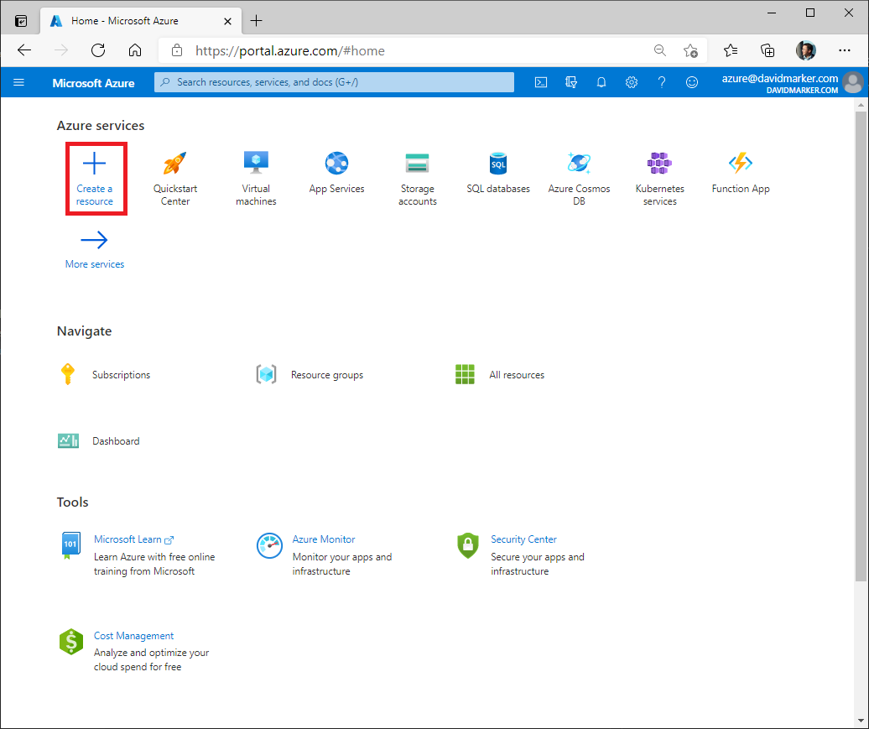Go to the browser Home page
The image size is (869, 729).
[135, 50]
